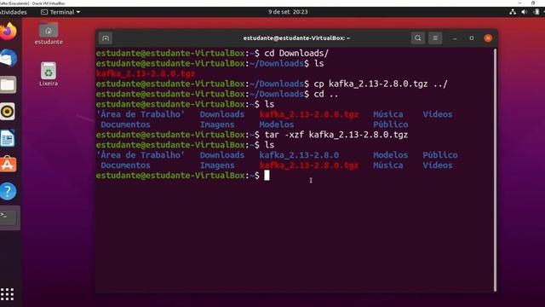Image resolution: width=545 pixels, height=307 pixels.
Task: Close the terminal window
Action: (x=488, y=38)
